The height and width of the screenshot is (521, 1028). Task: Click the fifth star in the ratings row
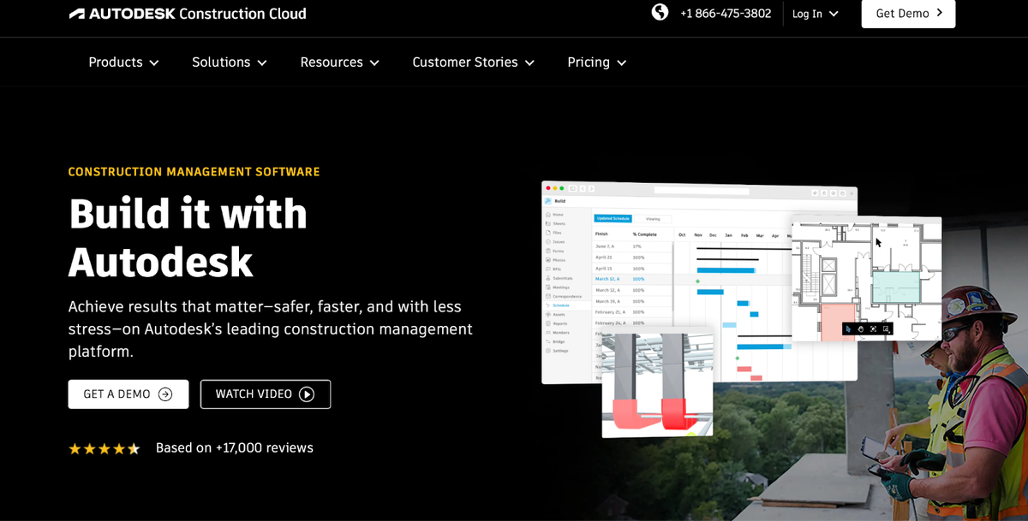(x=134, y=447)
